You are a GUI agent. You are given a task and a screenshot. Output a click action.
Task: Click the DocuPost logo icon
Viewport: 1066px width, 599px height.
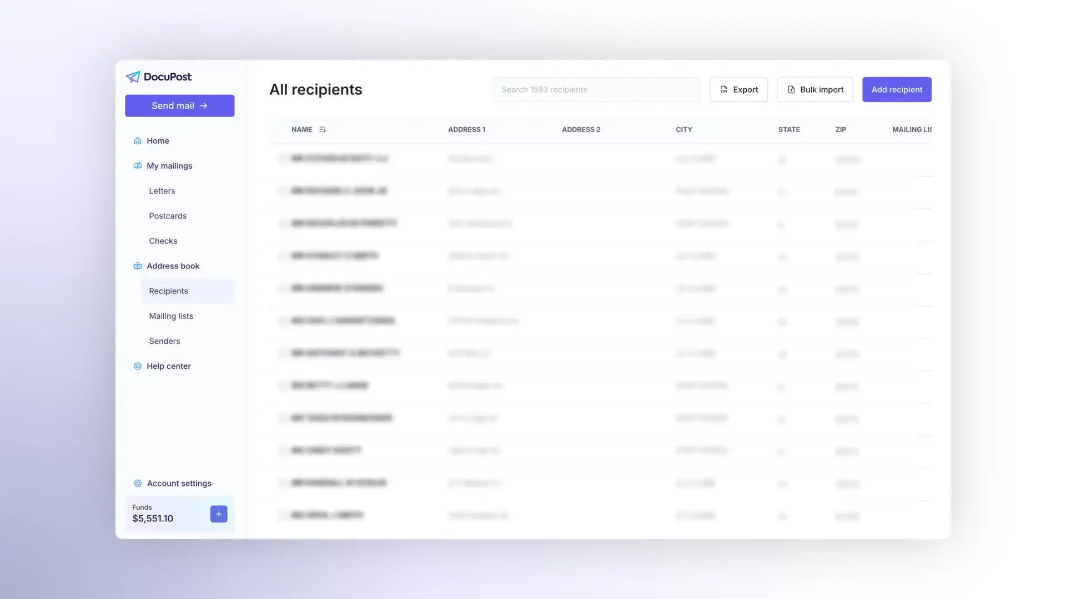click(133, 77)
